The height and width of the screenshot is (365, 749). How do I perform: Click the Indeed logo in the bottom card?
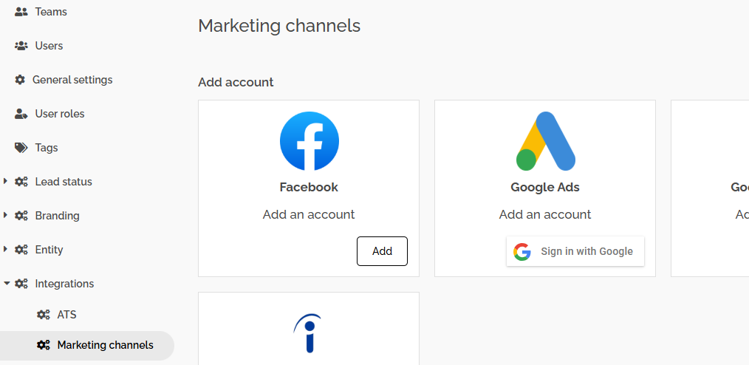click(x=308, y=333)
